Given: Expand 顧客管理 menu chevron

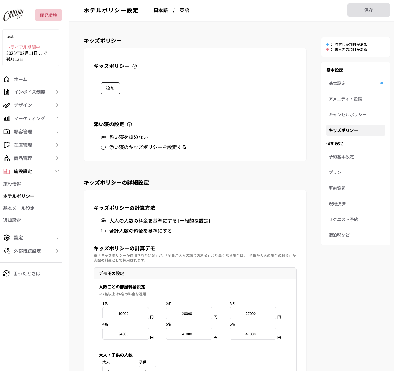Looking at the screenshot, I should (x=57, y=132).
